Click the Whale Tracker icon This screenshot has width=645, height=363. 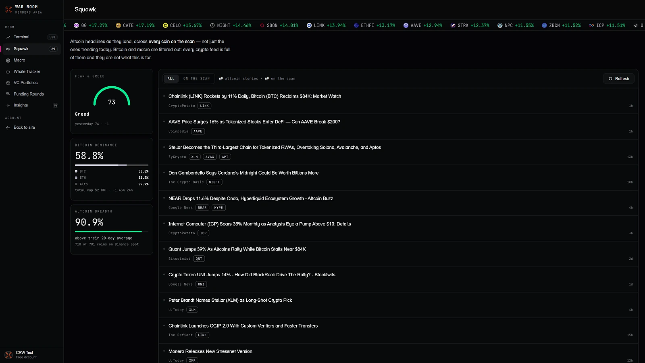tap(8, 72)
